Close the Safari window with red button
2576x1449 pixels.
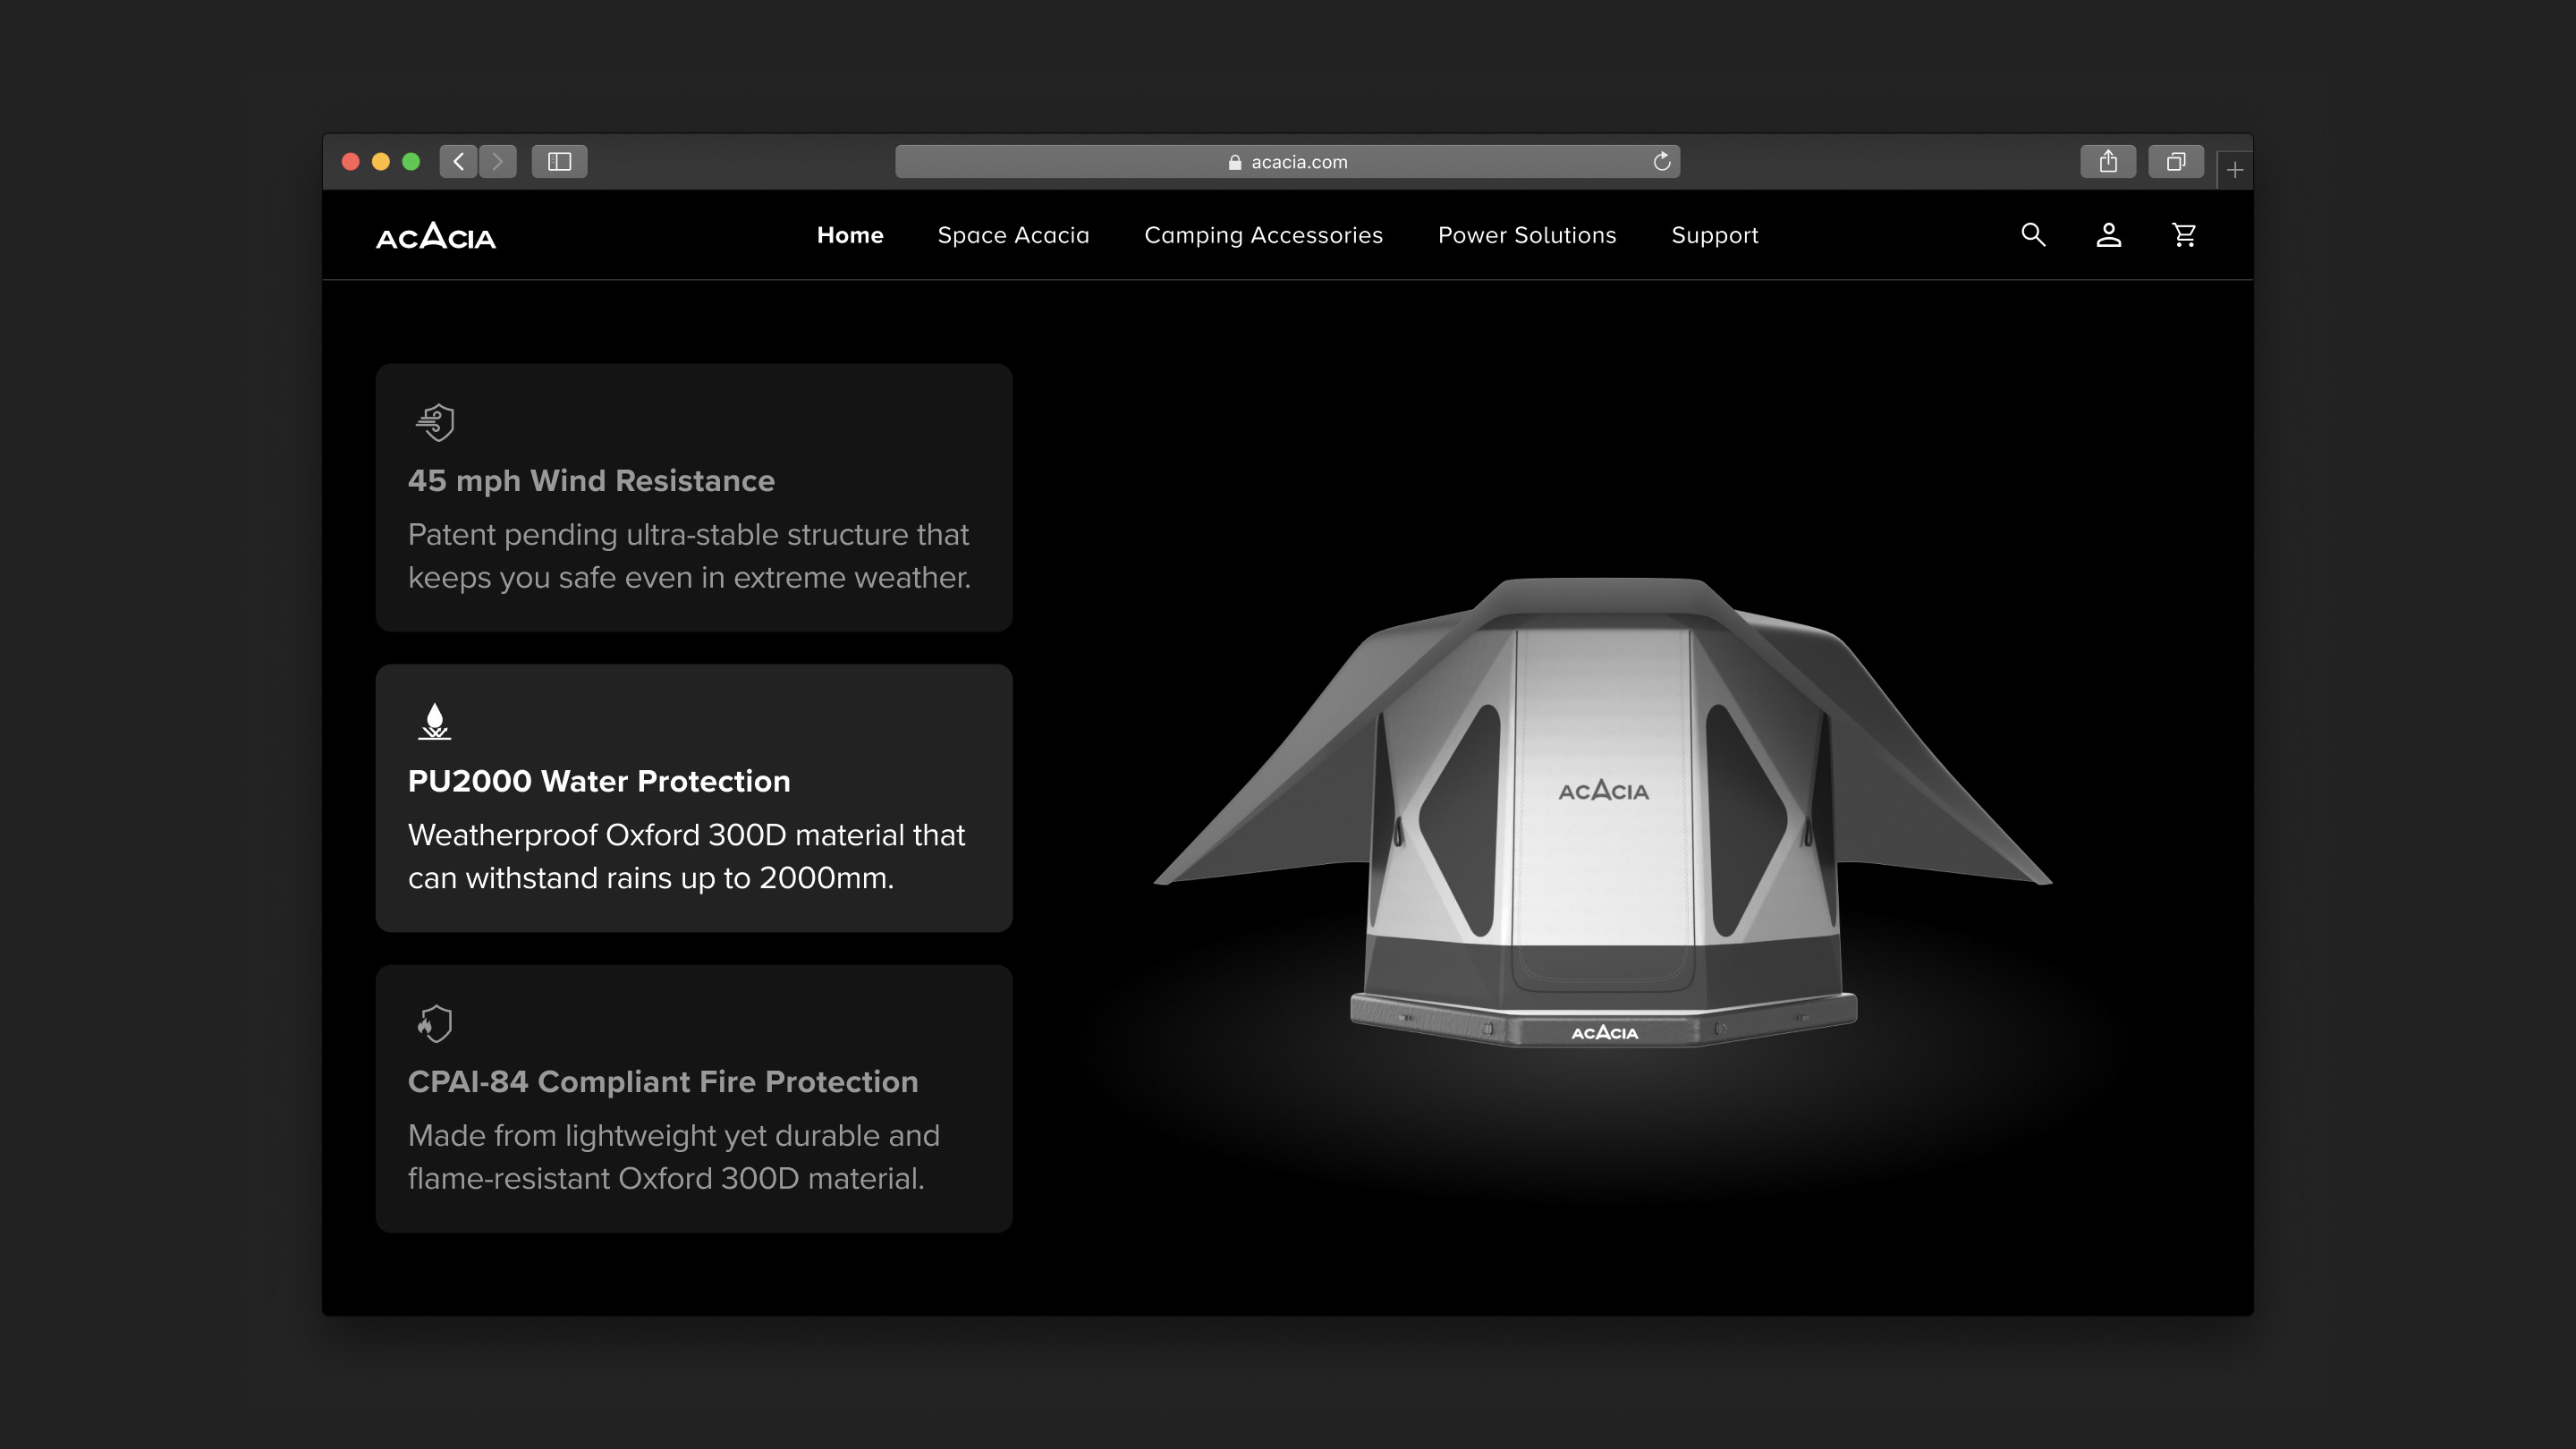click(351, 161)
